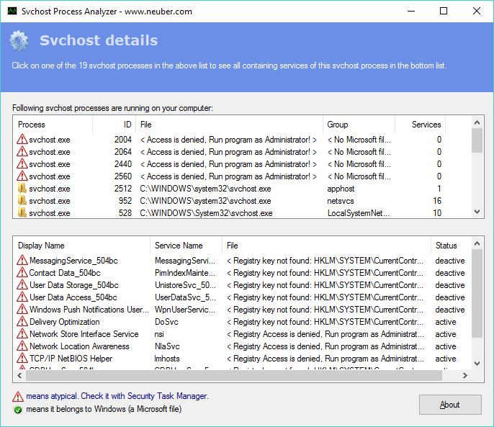This screenshot has height=427, width=494.
Task: Select the MessagingServi... service name cell
Action: (185, 261)
